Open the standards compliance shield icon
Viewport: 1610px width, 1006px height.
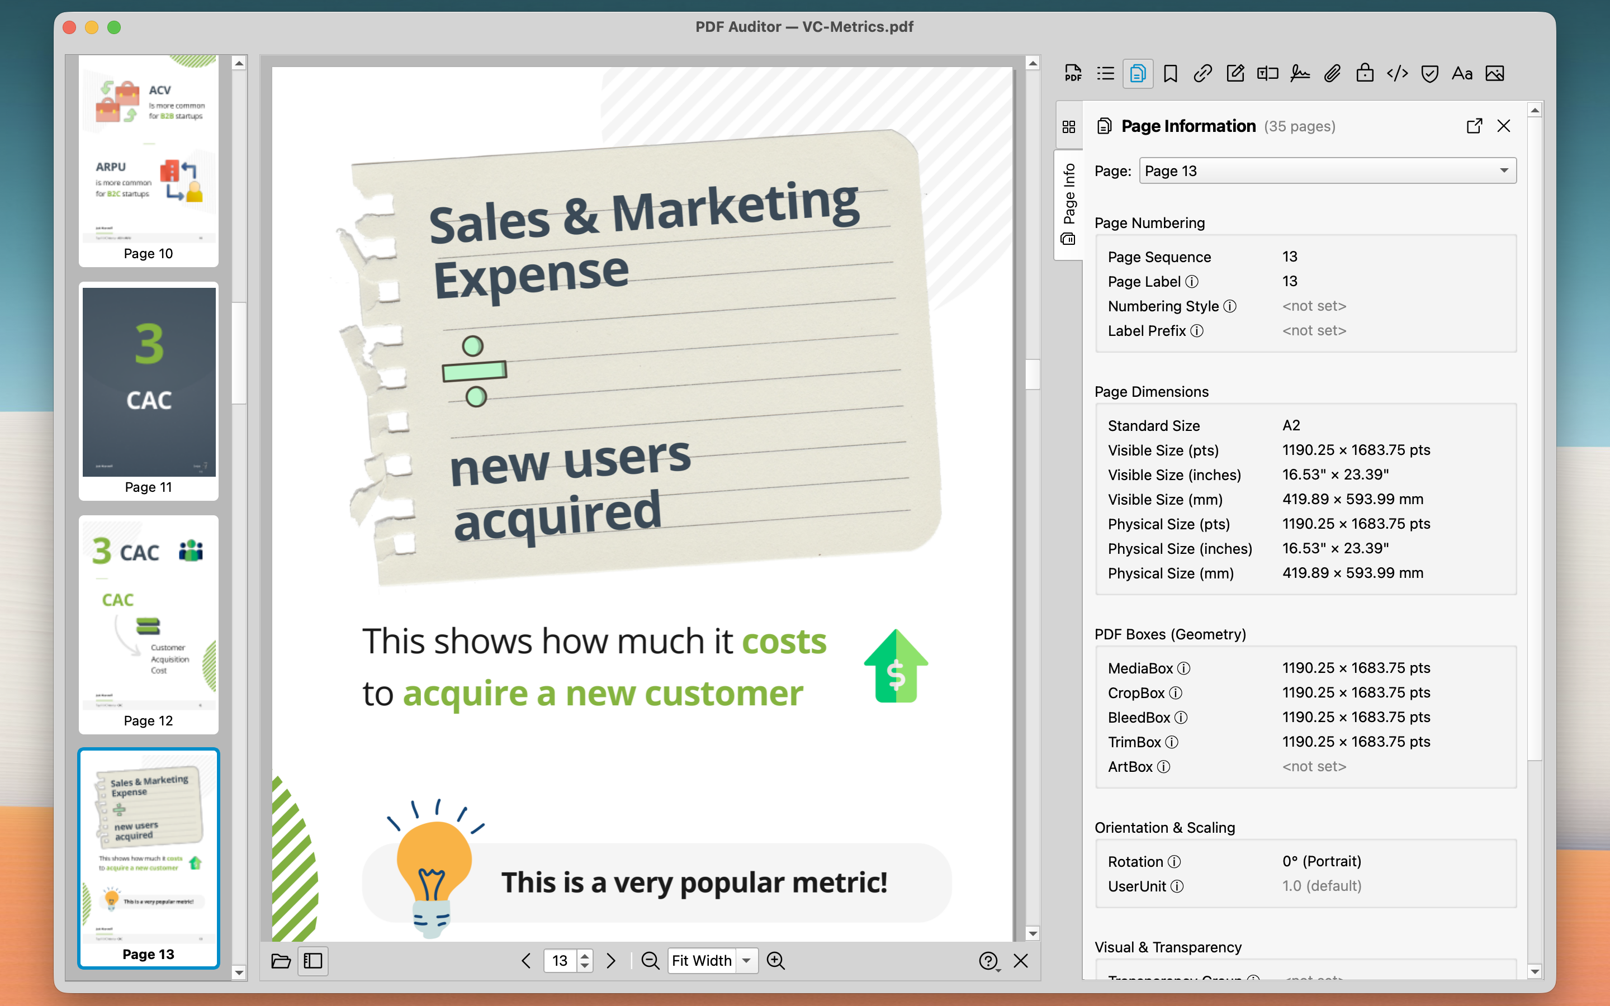[1429, 73]
